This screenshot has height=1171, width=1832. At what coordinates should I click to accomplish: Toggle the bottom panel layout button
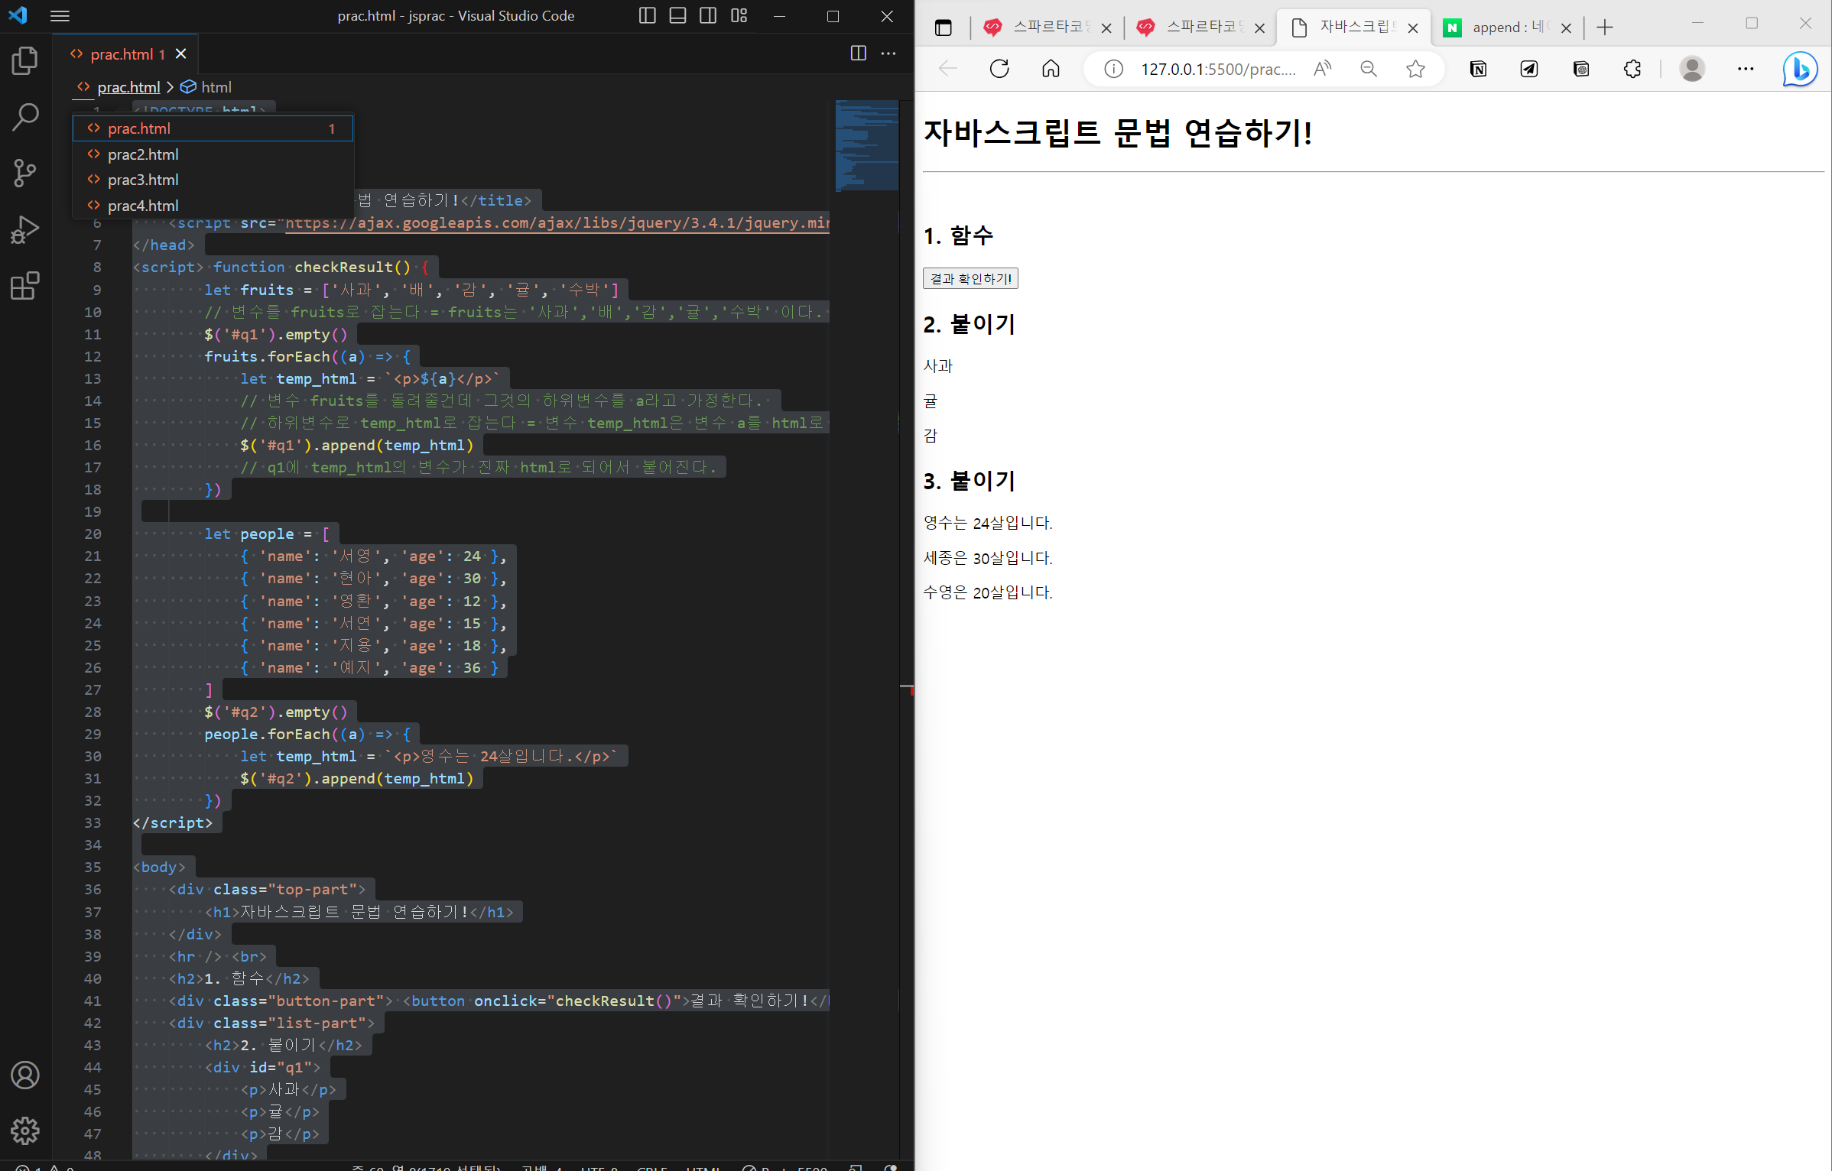click(677, 16)
